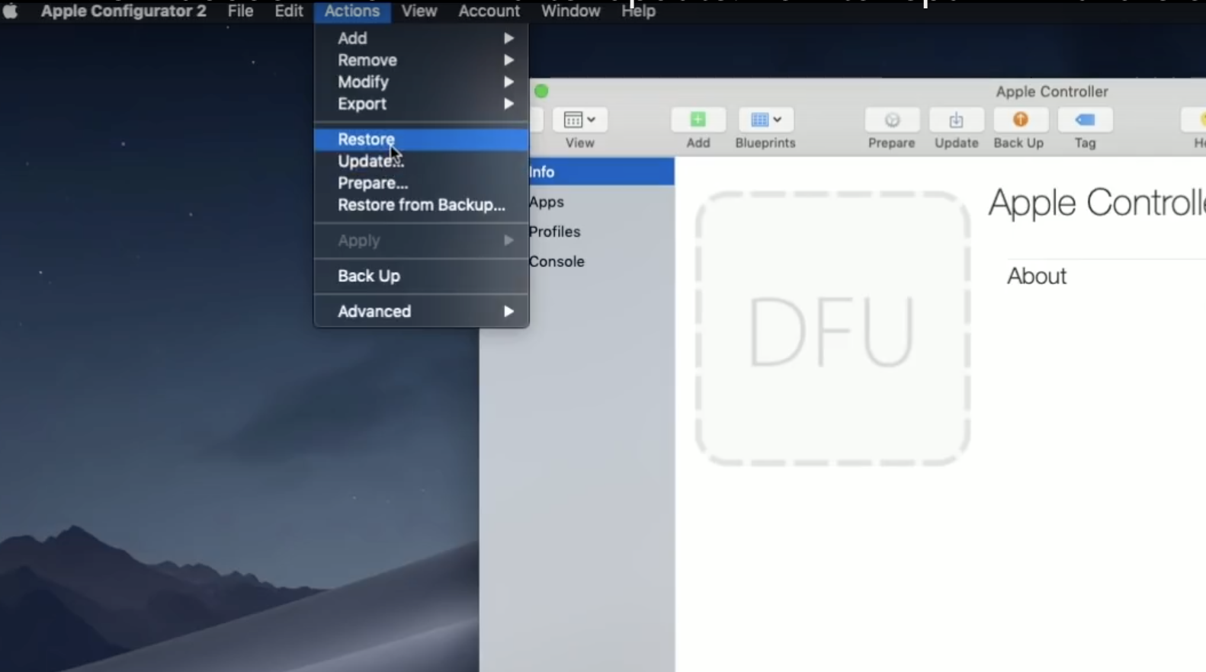The height and width of the screenshot is (672, 1206).
Task: Open the Edit menu
Action: (x=288, y=11)
